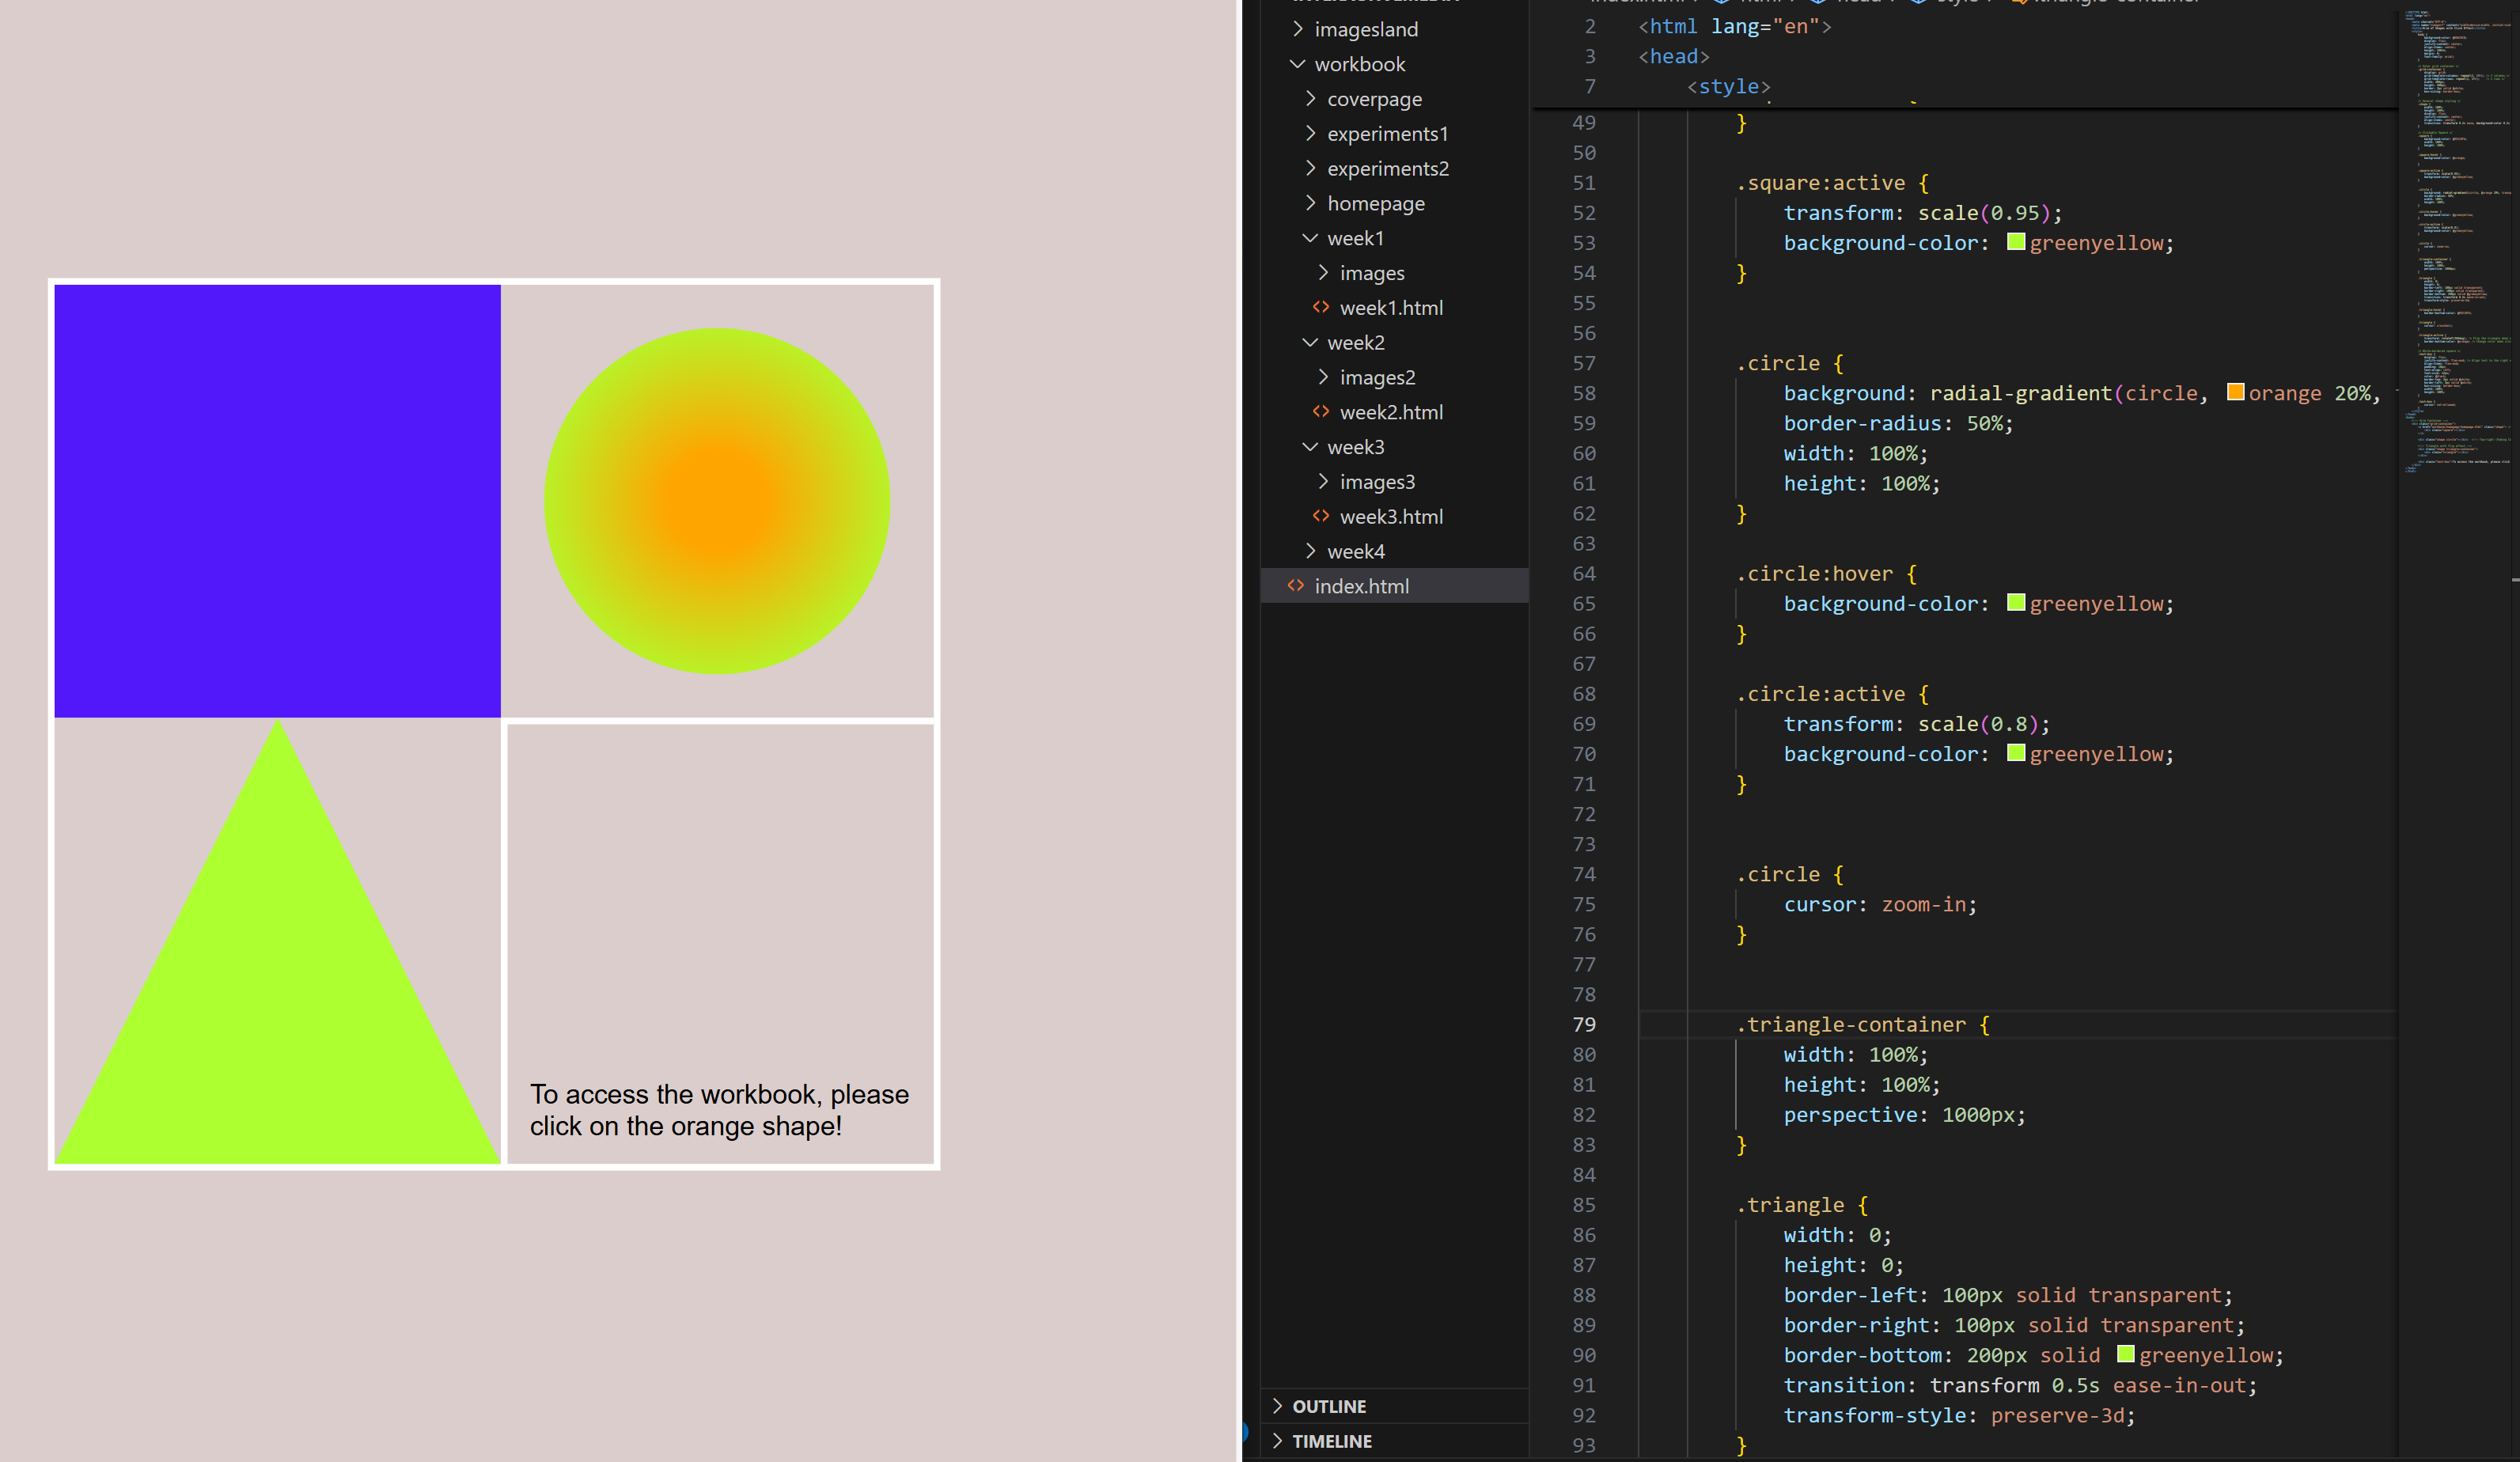Click cursor: zoom-in declaration
Viewport: 2520px width, 1462px height.
tap(1880, 905)
